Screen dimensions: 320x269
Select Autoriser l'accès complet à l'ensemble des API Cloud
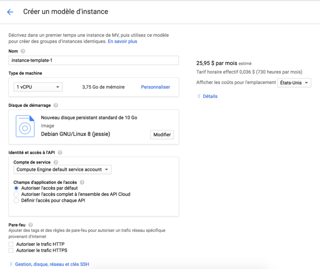(x=16, y=194)
